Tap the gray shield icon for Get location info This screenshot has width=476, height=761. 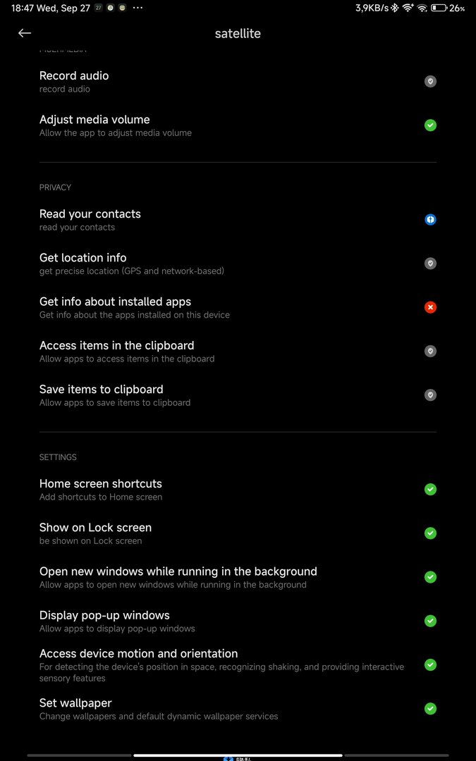(430, 264)
